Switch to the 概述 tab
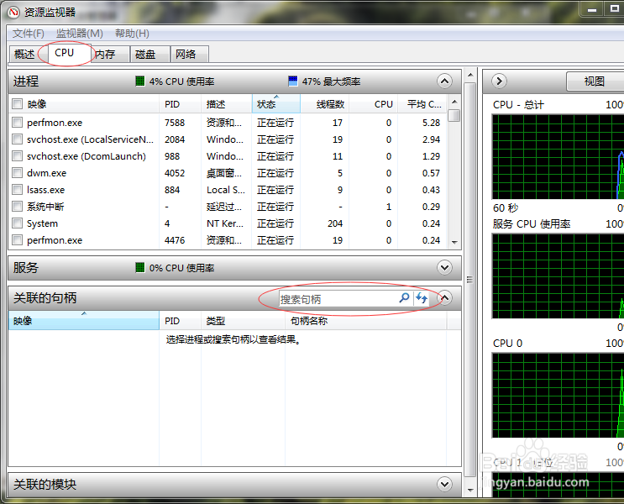Viewport: 624px width, 504px height. 24,54
